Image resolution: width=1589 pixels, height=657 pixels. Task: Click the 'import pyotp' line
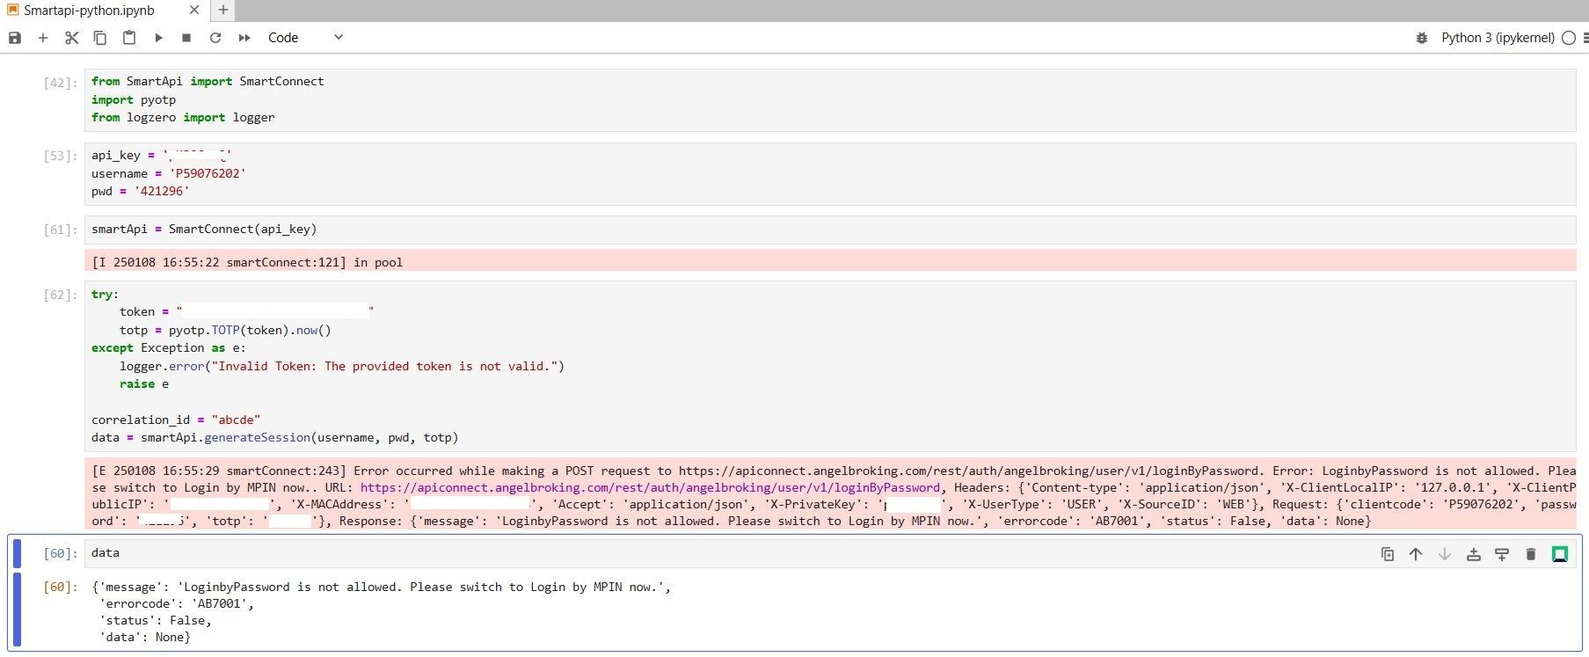click(x=134, y=100)
